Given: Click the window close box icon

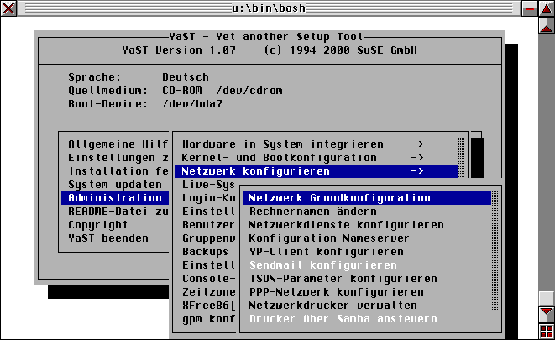Looking at the screenshot, I should point(8,8).
